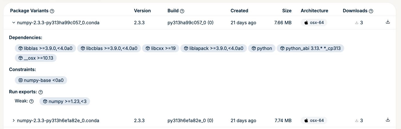Click version 2.3.3 in py313ha99c057_0 row
The width and height of the screenshot is (401, 129).
point(139,23)
